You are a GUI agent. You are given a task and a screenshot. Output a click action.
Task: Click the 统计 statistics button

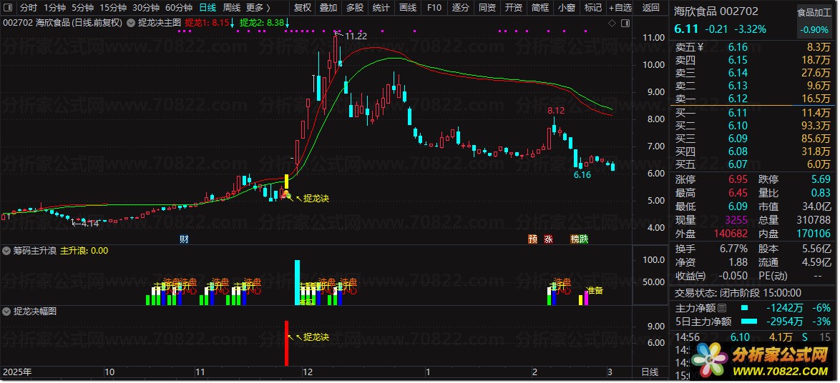(381, 7)
